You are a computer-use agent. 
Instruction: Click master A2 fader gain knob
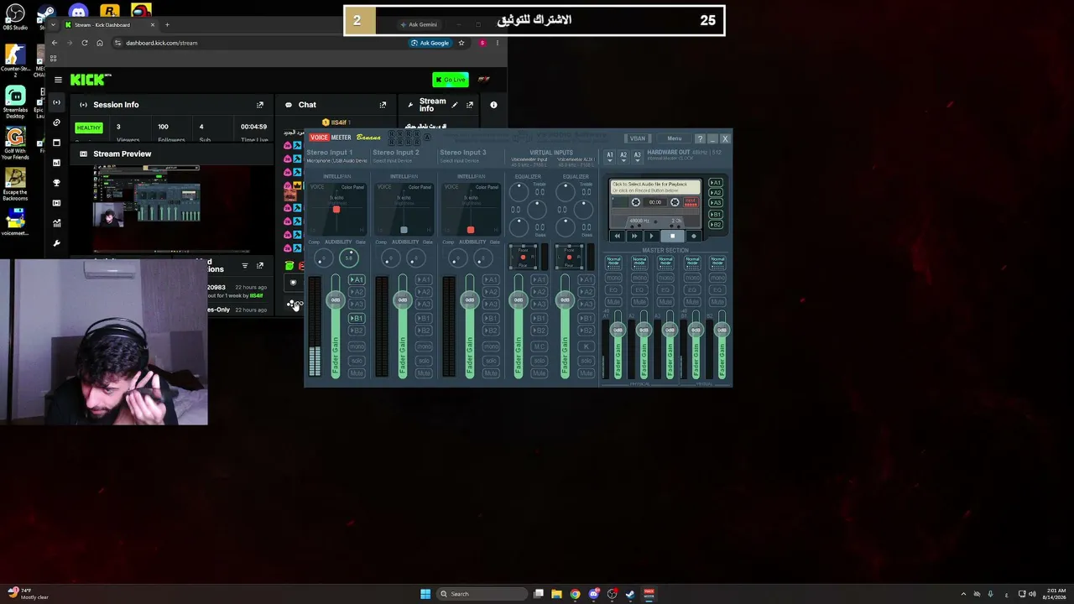644,330
